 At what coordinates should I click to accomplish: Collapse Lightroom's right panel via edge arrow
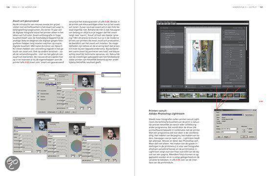click(247, 58)
